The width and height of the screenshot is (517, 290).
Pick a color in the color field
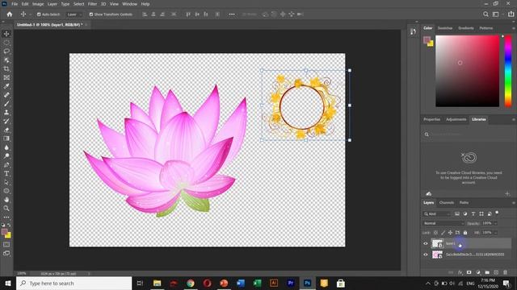tap(467, 71)
